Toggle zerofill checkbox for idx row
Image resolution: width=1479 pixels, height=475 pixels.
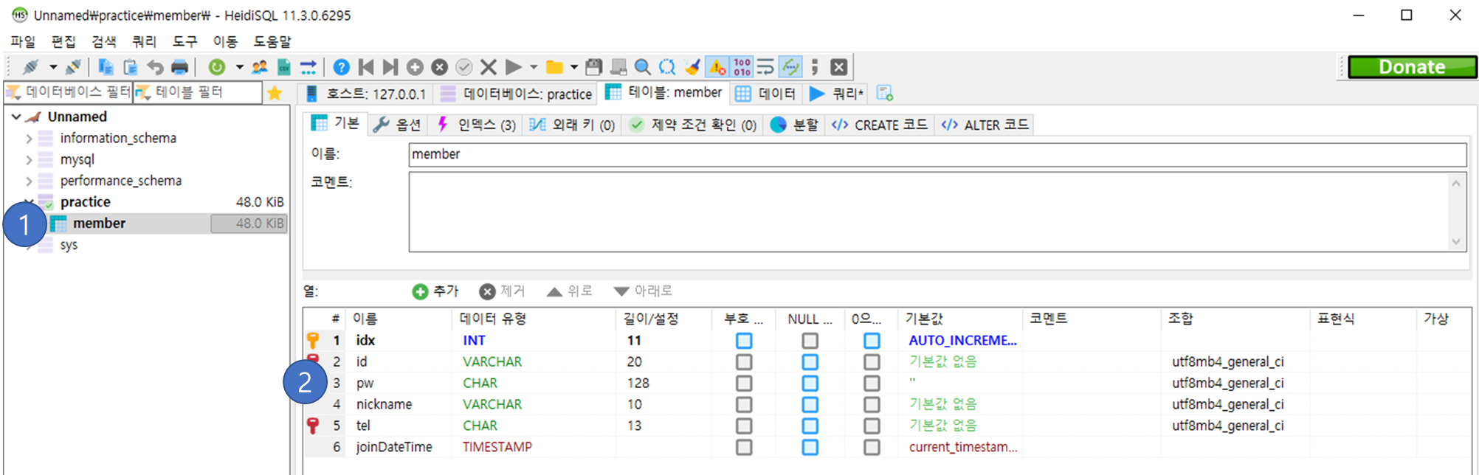click(872, 341)
